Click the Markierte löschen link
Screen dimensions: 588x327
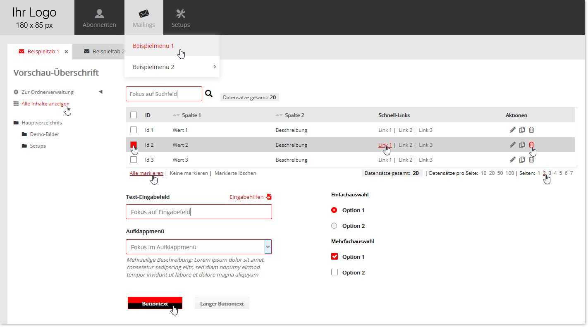235,173
